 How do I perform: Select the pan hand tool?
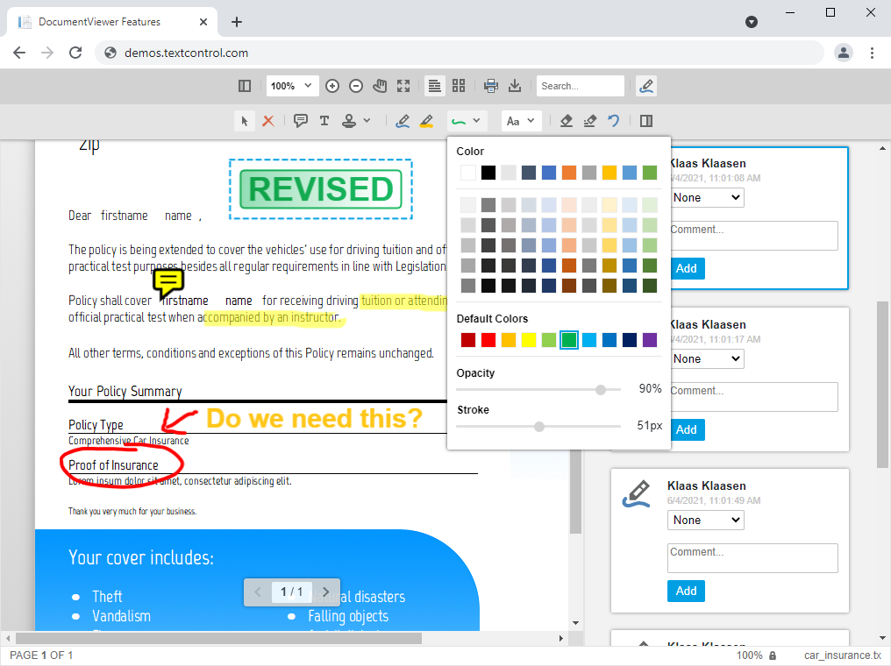tap(380, 86)
